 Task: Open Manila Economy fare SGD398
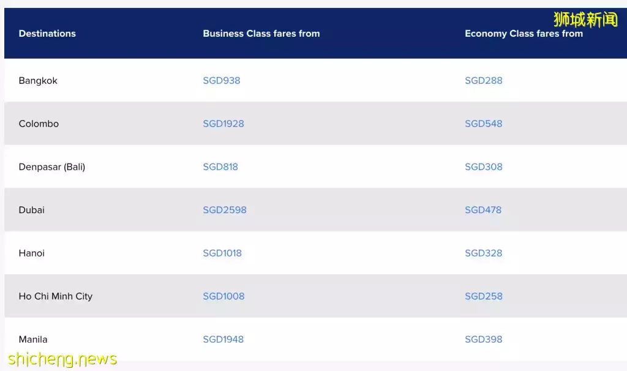click(x=483, y=339)
